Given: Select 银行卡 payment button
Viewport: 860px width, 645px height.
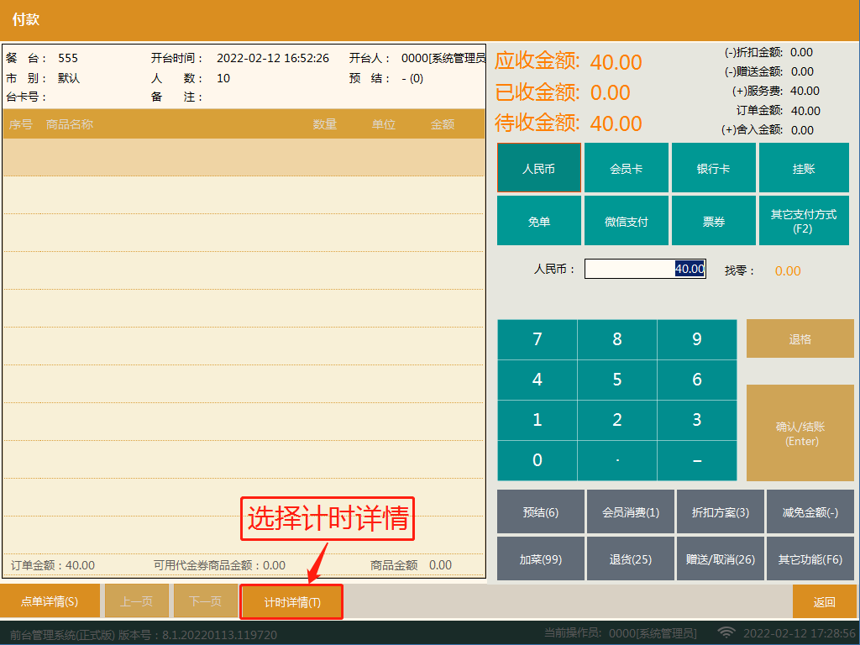Looking at the screenshot, I should [x=714, y=168].
